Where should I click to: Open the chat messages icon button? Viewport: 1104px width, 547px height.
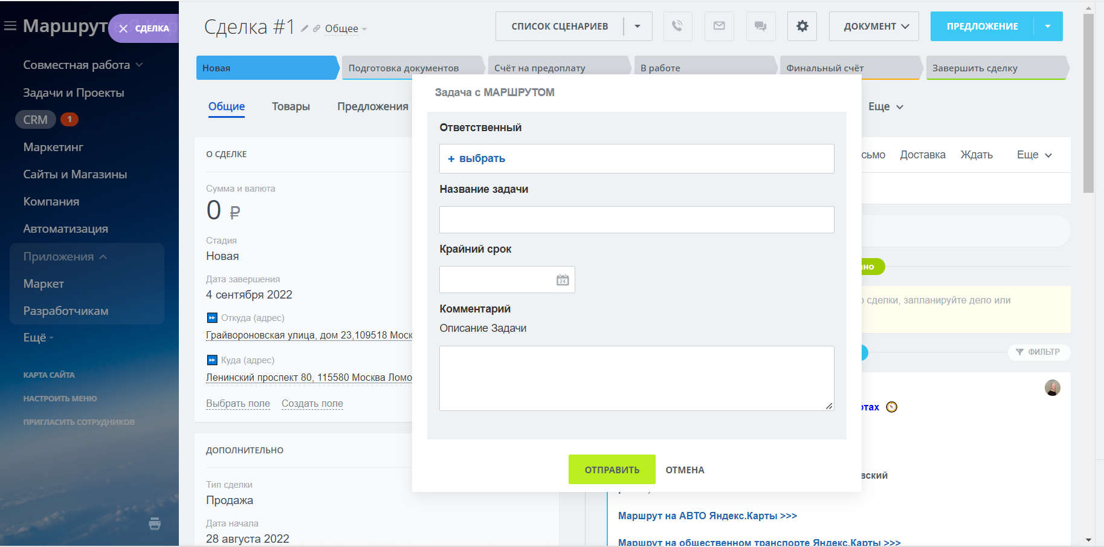tap(761, 26)
